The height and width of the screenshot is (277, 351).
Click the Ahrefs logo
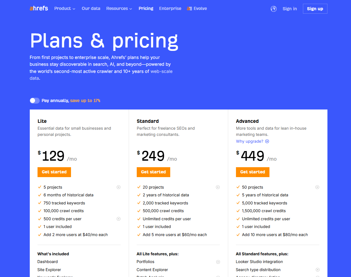point(38,8)
